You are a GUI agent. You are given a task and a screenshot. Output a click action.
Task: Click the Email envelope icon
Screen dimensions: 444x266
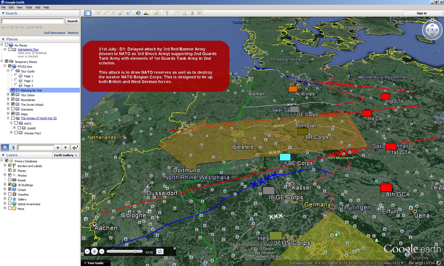pos(178,13)
